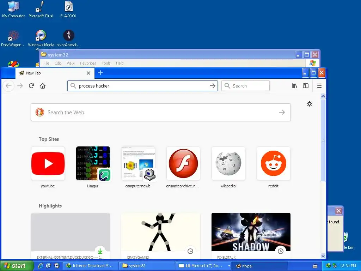Click the browser vertical scrollbar thumb
361x271 pixels.
pos(323,140)
